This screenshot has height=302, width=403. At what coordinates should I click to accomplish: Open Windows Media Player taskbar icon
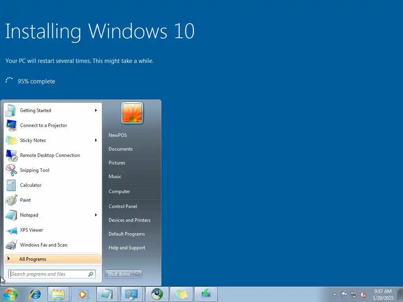point(83,294)
